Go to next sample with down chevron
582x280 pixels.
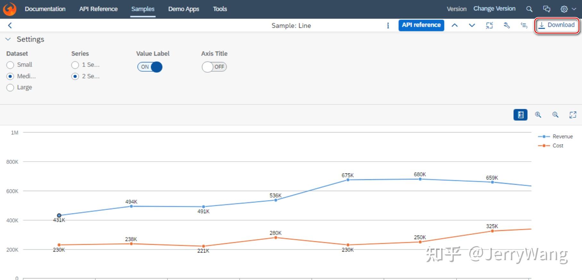472,25
